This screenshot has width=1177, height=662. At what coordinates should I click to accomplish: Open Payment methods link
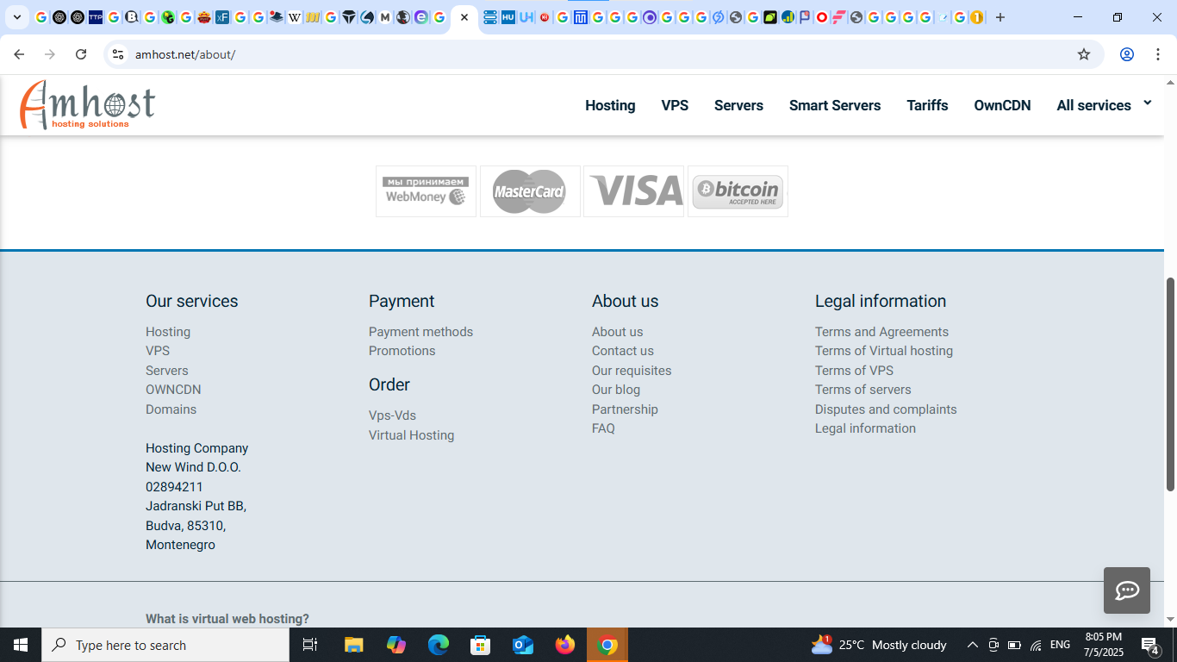point(420,332)
